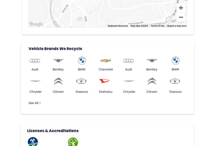Click Licenses & Accreditations heading
The image size is (205, 146).
point(53,131)
